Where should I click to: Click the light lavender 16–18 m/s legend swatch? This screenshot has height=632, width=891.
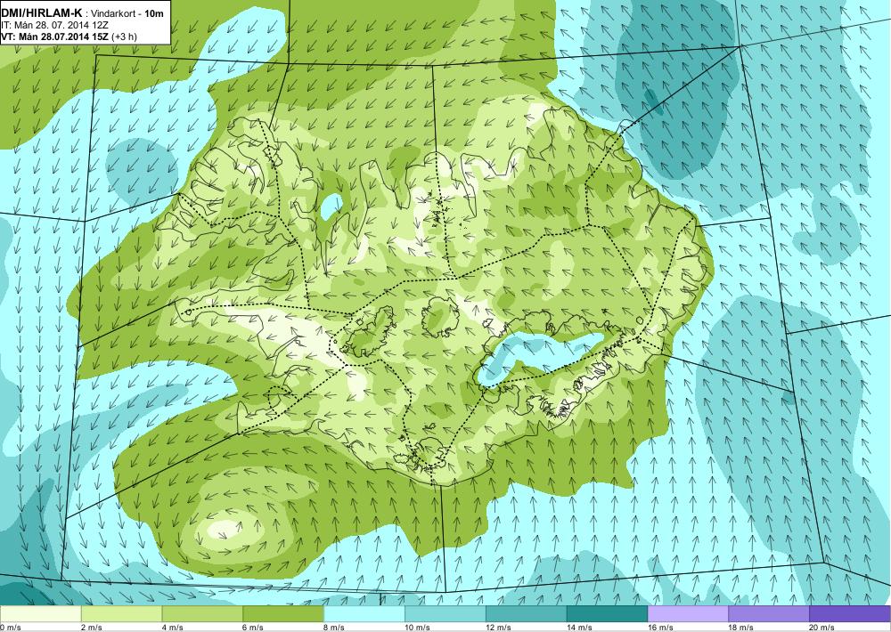pos(688,614)
